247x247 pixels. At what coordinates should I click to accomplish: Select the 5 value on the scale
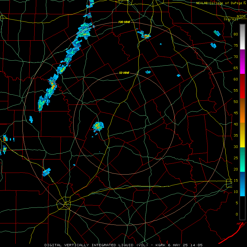click(237, 203)
